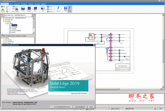Open the Solid Edge ribbon tab
The height and width of the screenshot is (111, 165).
click(5, 4)
